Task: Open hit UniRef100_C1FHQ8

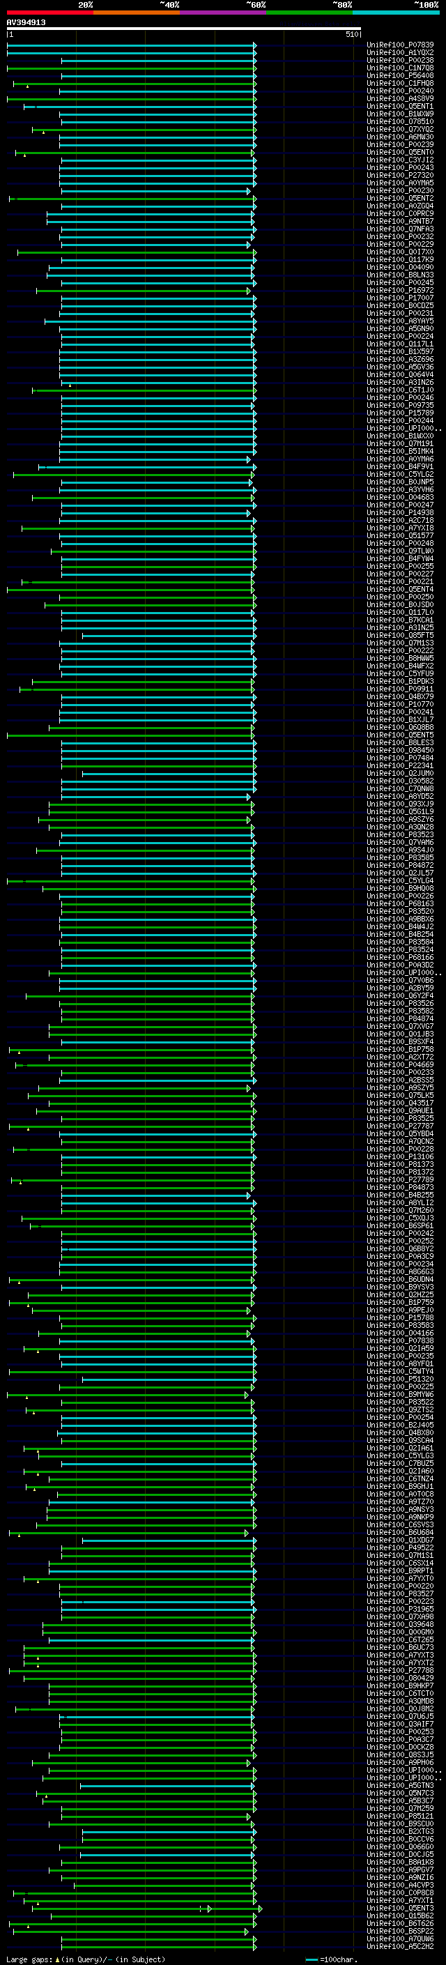Action: [x=400, y=83]
